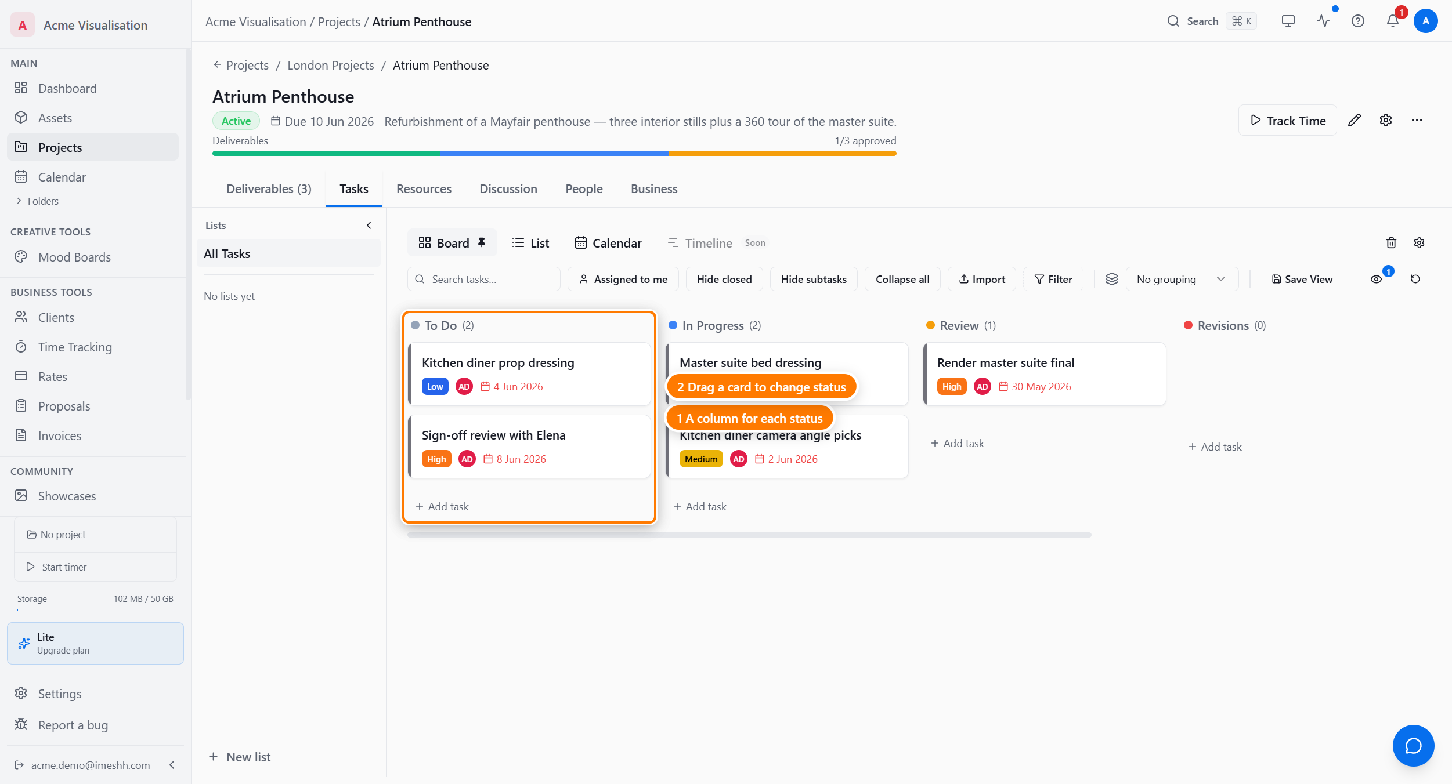The height and width of the screenshot is (784, 1452).
Task: Click Start timer
Action: point(95,567)
